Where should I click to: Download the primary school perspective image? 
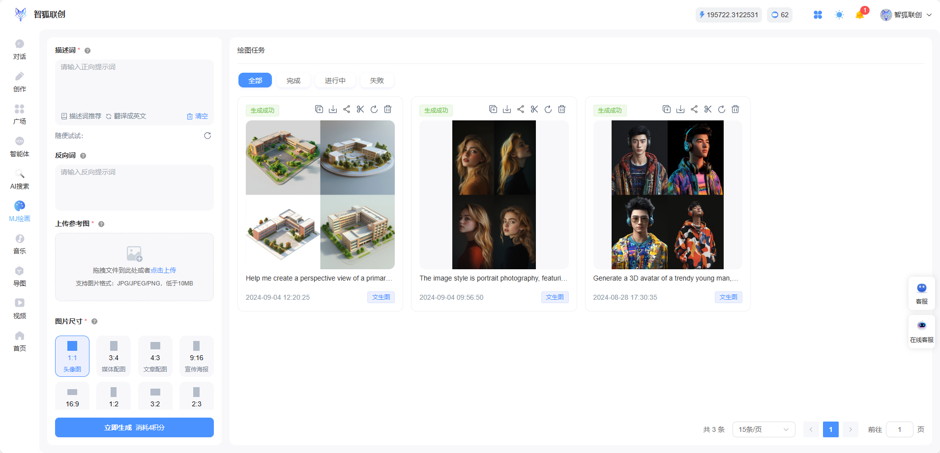(x=333, y=109)
